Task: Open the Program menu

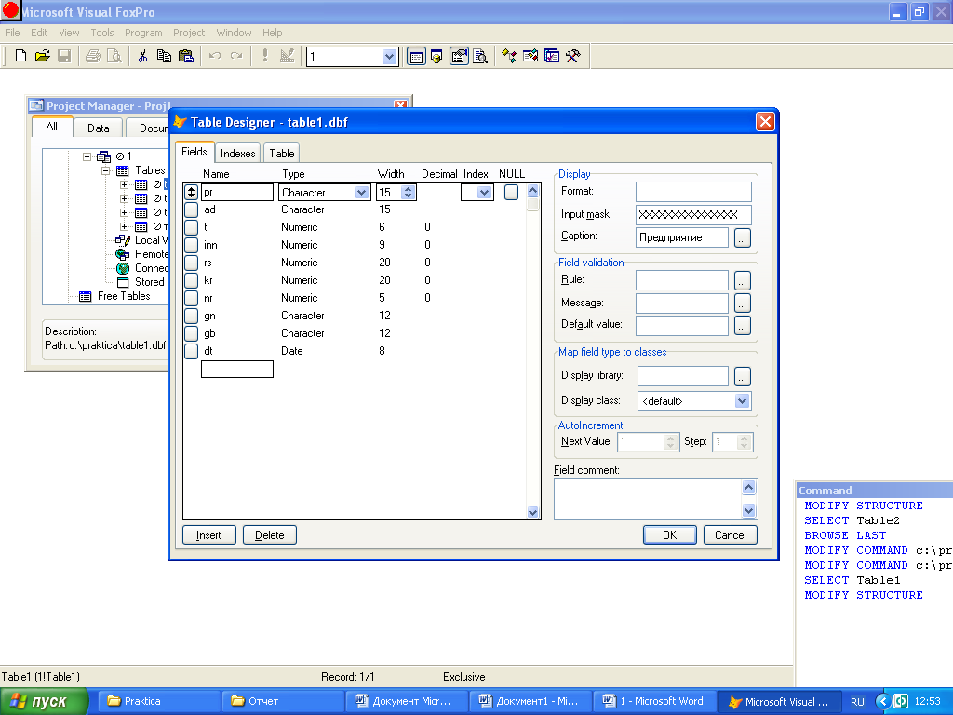Action: [x=143, y=33]
